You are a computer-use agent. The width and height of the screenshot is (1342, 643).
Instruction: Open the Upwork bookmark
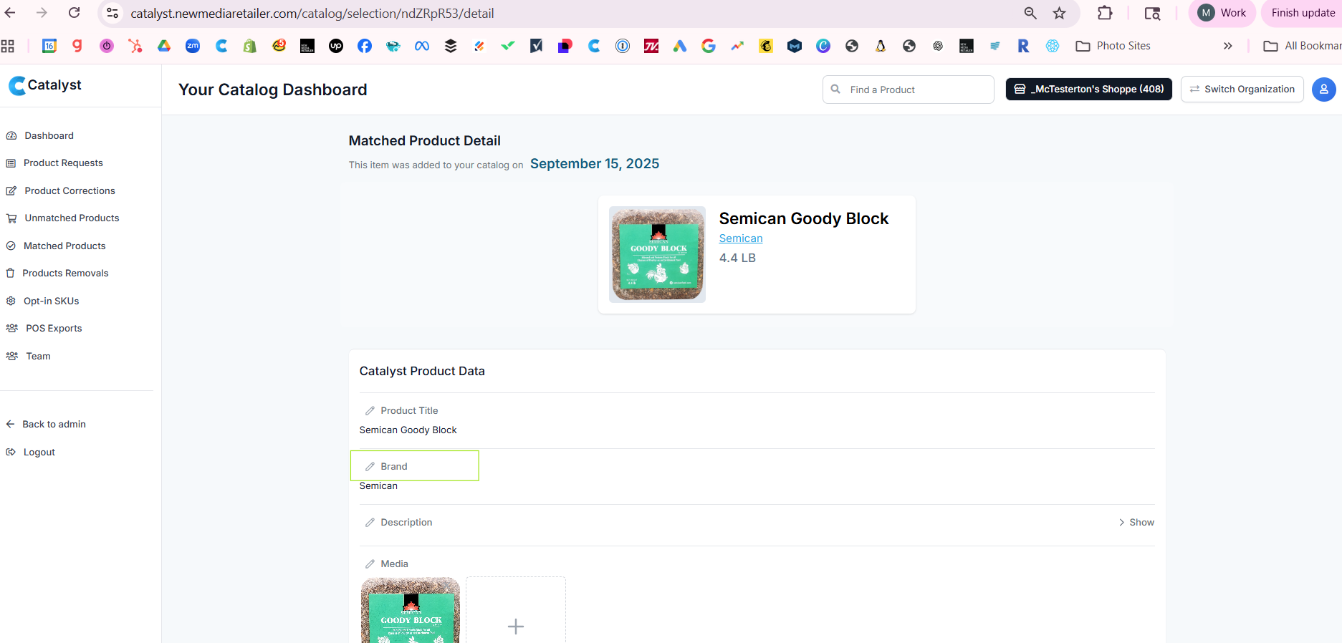336,46
